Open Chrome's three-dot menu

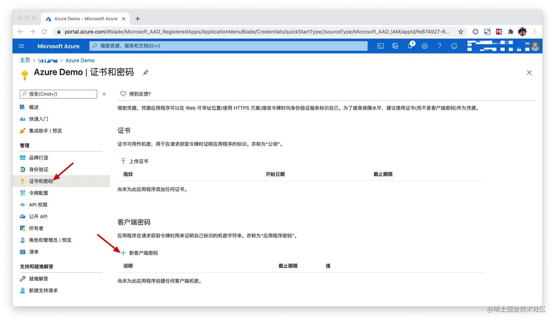[x=534, y=32]
